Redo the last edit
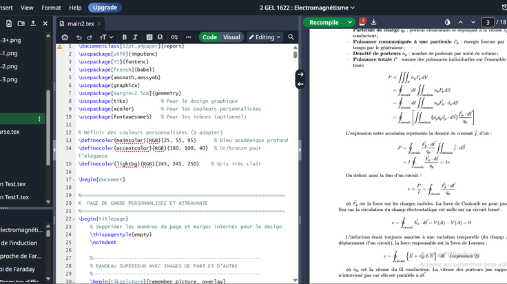This screenshot has height=284, width=507. pyautogui.click(x=90, y=37)
